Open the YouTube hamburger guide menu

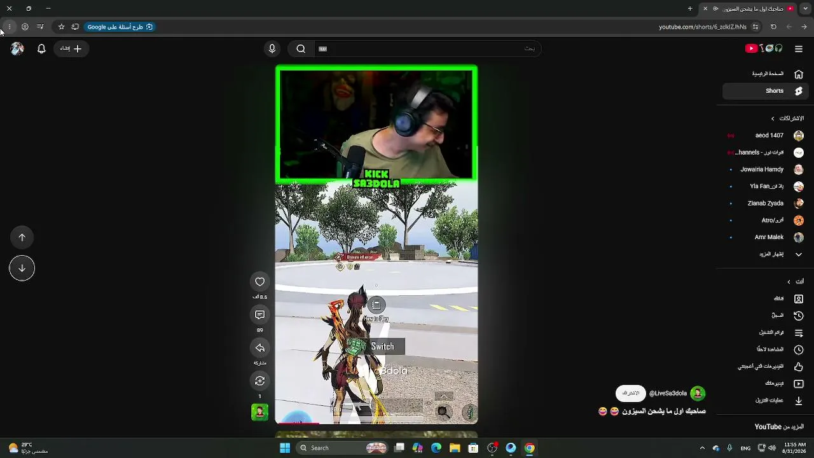[799, 48]
